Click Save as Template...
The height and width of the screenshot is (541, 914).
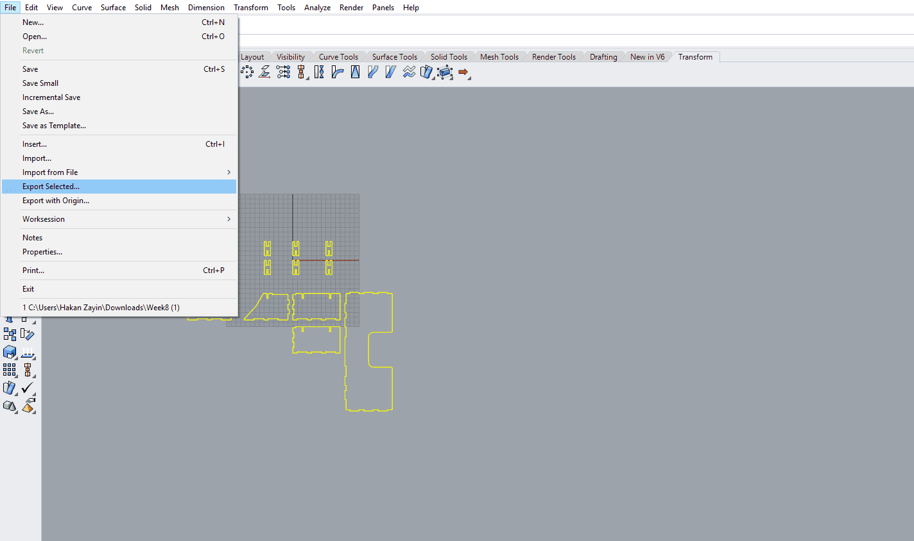click(x=119, y=126)
